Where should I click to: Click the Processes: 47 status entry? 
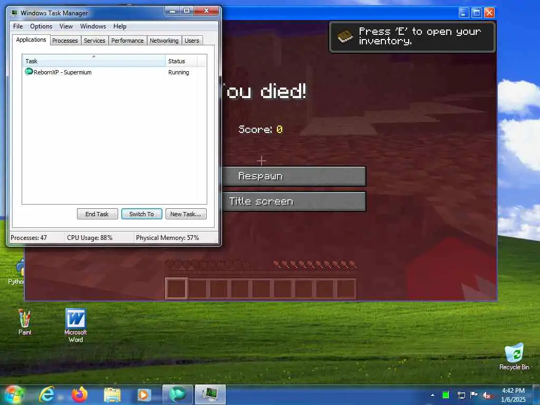coord(28,238)
